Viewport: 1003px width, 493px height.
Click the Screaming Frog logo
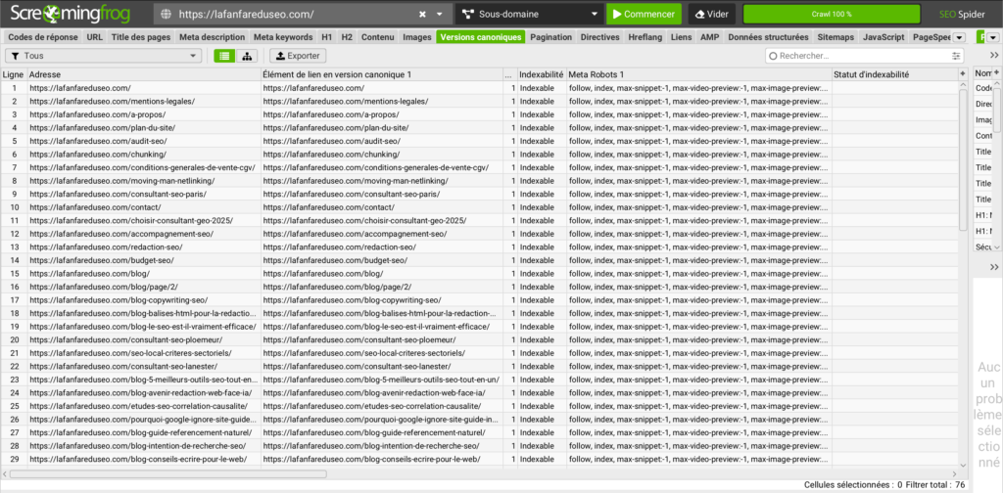click(74, 15)
